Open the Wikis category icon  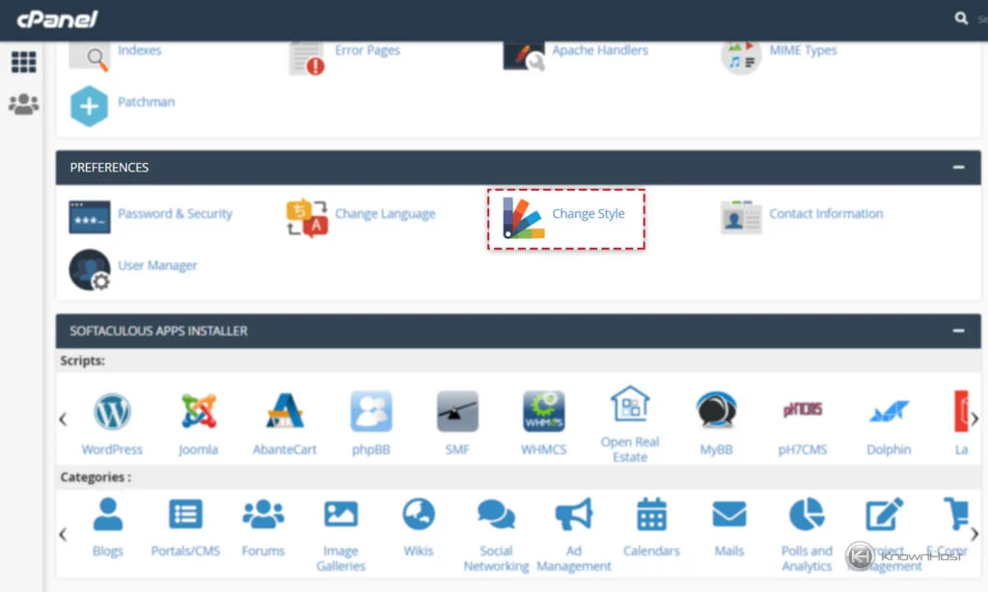(419, 515)
